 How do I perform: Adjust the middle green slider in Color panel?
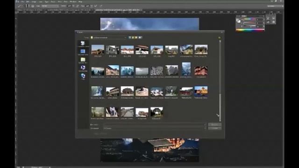pos(249,23)
